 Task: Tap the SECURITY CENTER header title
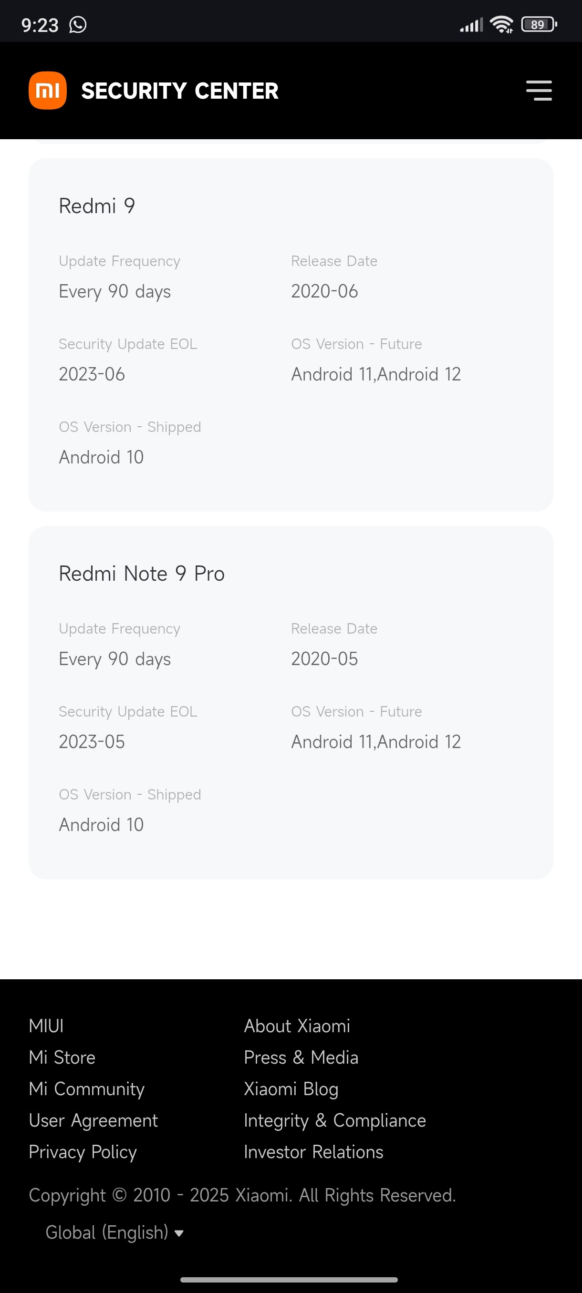180,91
